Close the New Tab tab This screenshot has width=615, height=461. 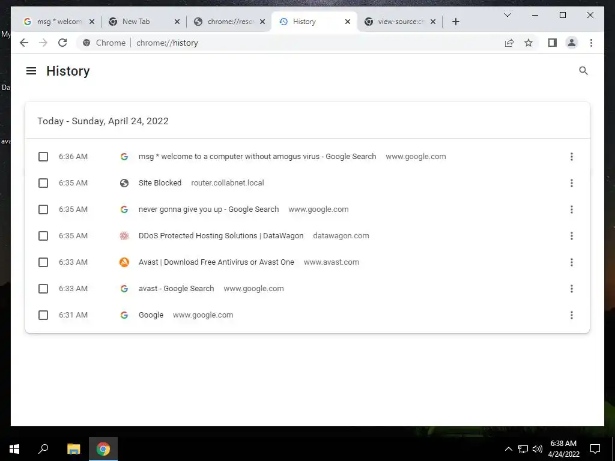tap(177, 22)
